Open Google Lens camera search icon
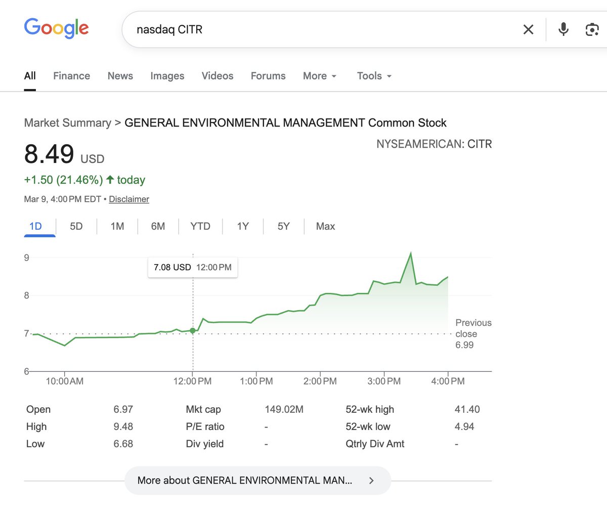This screenshot has height=519, width=607. (x=592, y=30)
